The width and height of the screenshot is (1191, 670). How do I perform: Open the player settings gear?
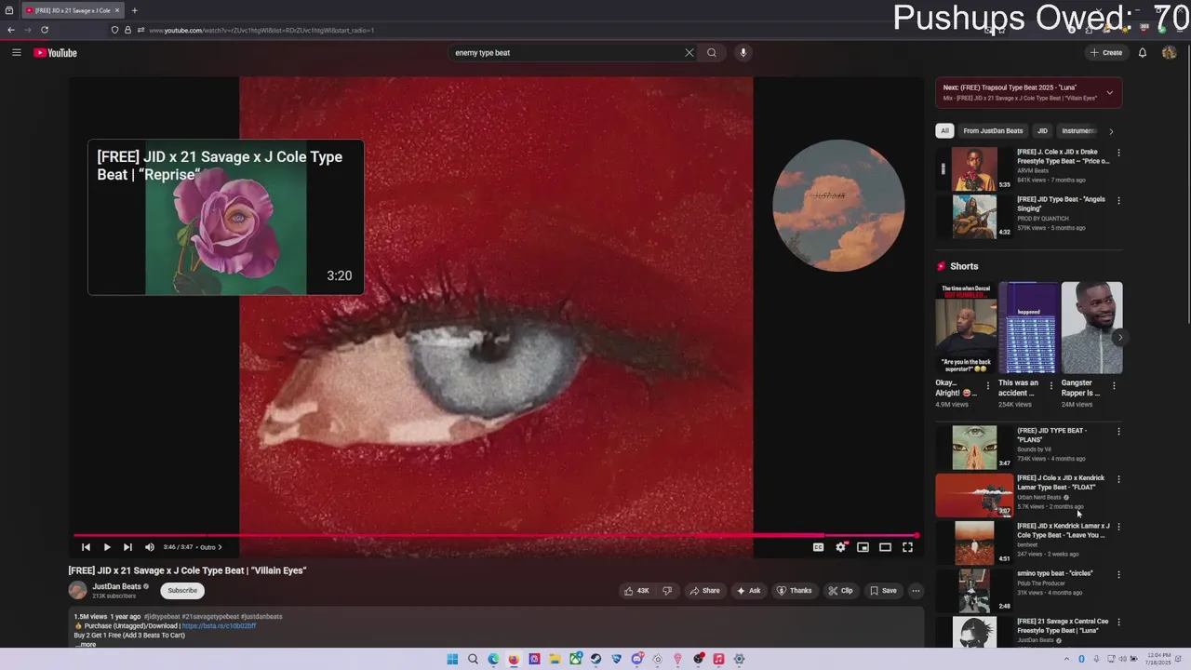841,547
